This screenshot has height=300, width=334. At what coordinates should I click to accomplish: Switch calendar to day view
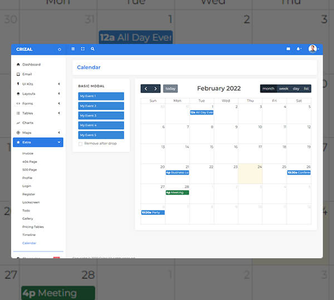296,88
